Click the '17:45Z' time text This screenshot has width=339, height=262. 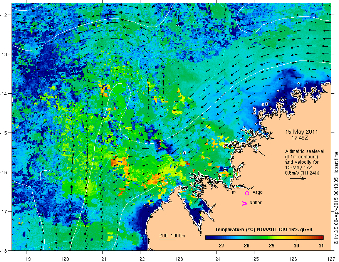point(300,138)
